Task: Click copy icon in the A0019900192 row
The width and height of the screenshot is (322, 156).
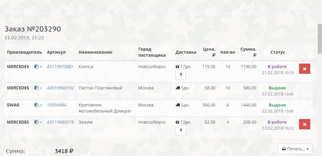Action: coord(37,88)
